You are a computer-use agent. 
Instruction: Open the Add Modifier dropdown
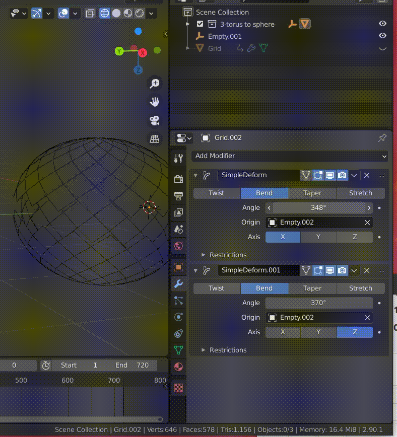290,156
